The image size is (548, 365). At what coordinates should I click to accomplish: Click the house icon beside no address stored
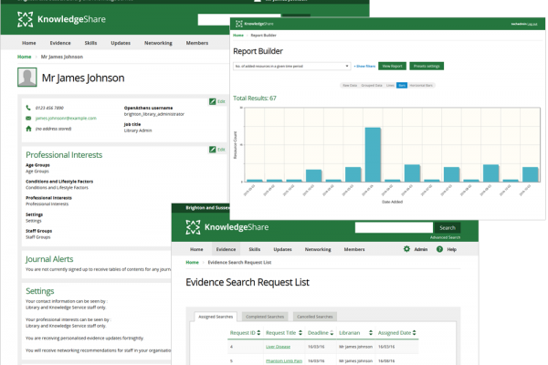coord(27,129)
